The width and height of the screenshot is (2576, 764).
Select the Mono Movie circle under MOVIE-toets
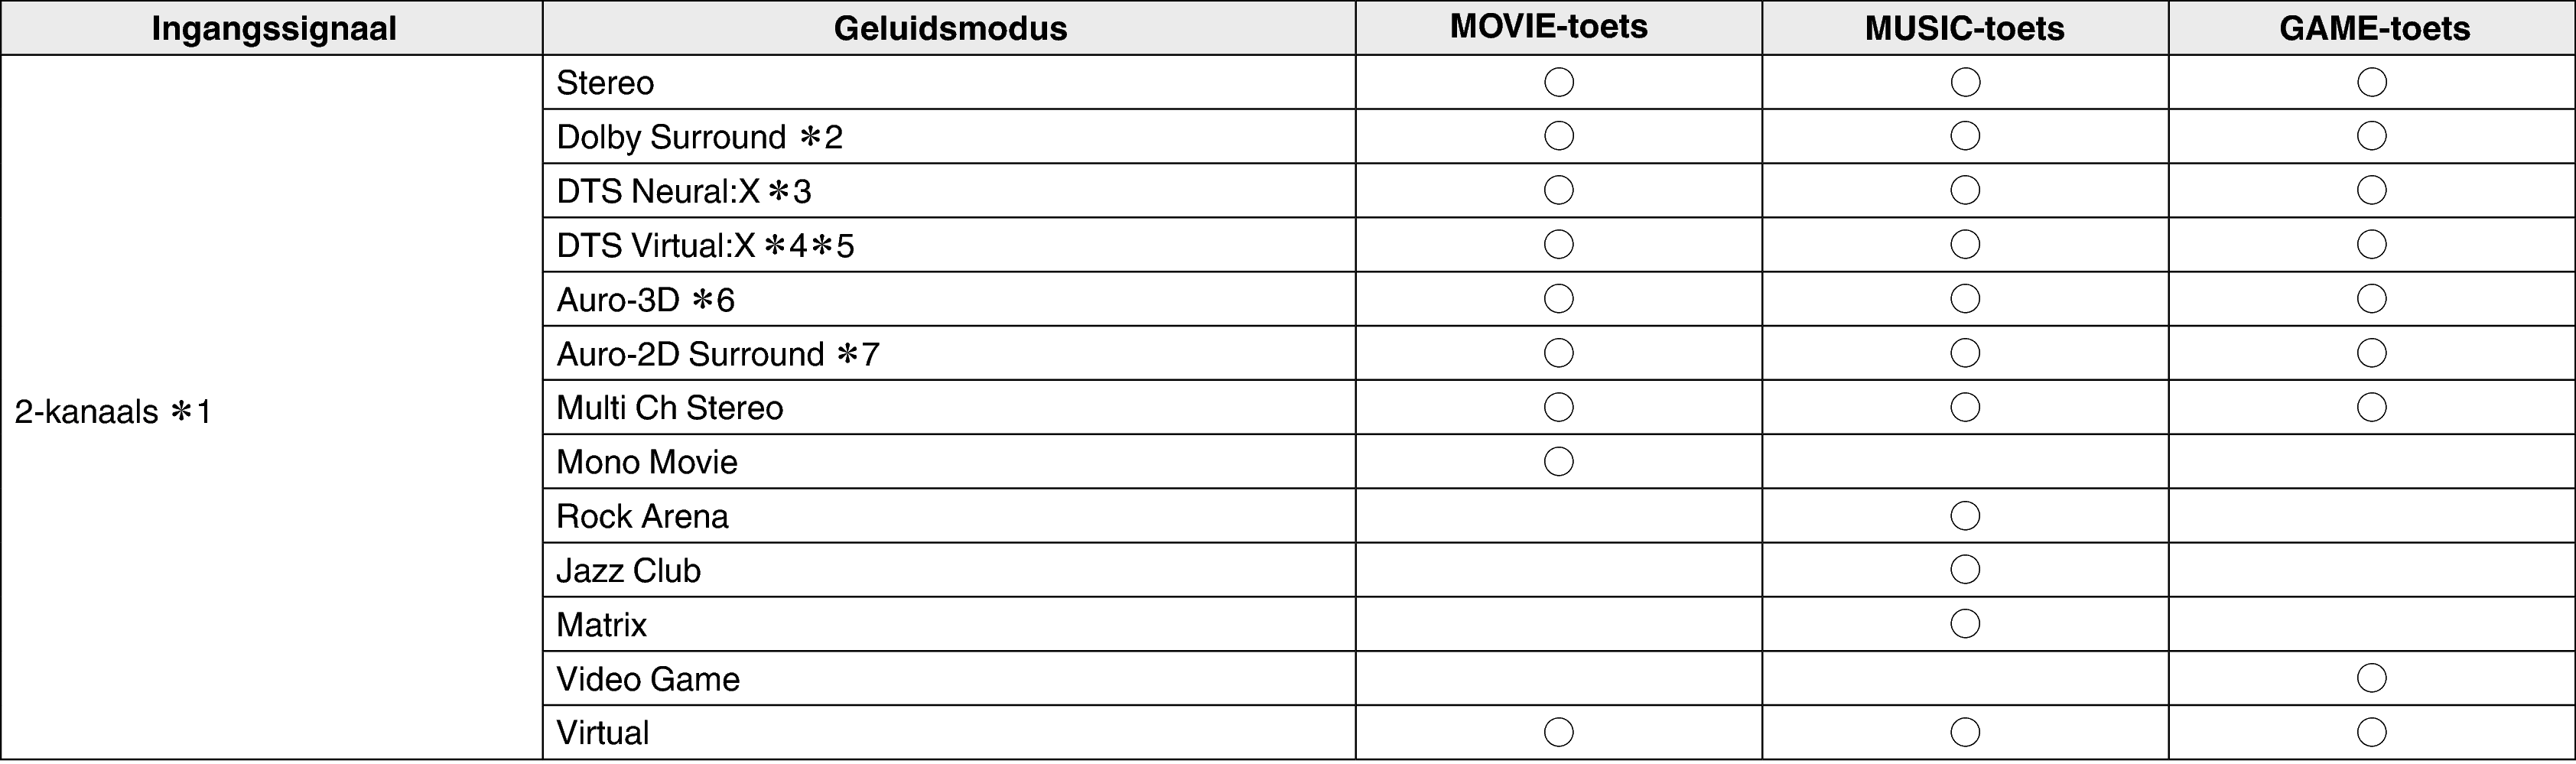(1558, 461)
